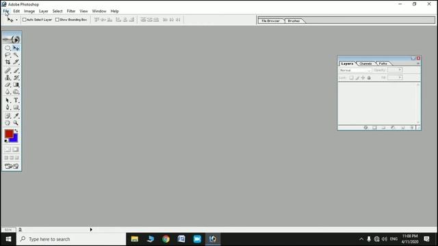Open the Image menu
The width and height of the screenshot is (438, 246).
coord(29,11)
